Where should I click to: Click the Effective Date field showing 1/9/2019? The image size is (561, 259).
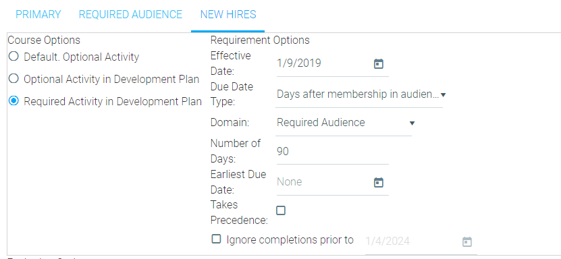(x=332, y=63)
